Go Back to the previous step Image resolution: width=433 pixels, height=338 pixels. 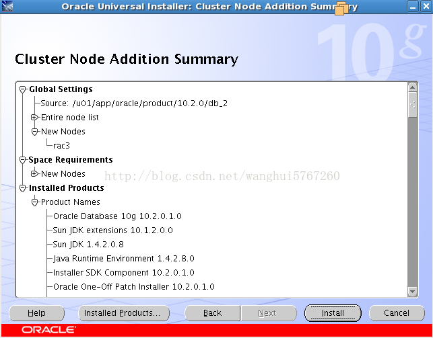click(212, 313)
